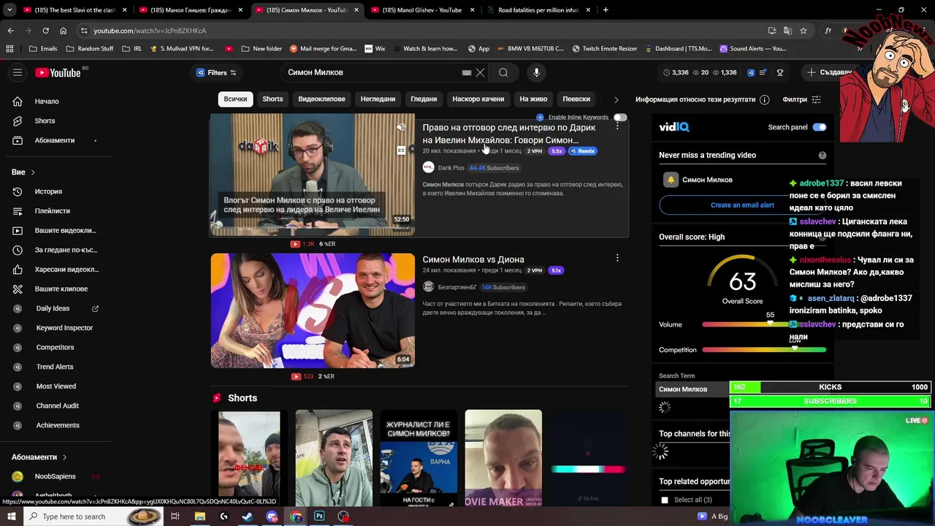This screenshot has height=526, width=935.
Task: Adjust the vidIQ Volume score bar
Action: pos(764,324)
